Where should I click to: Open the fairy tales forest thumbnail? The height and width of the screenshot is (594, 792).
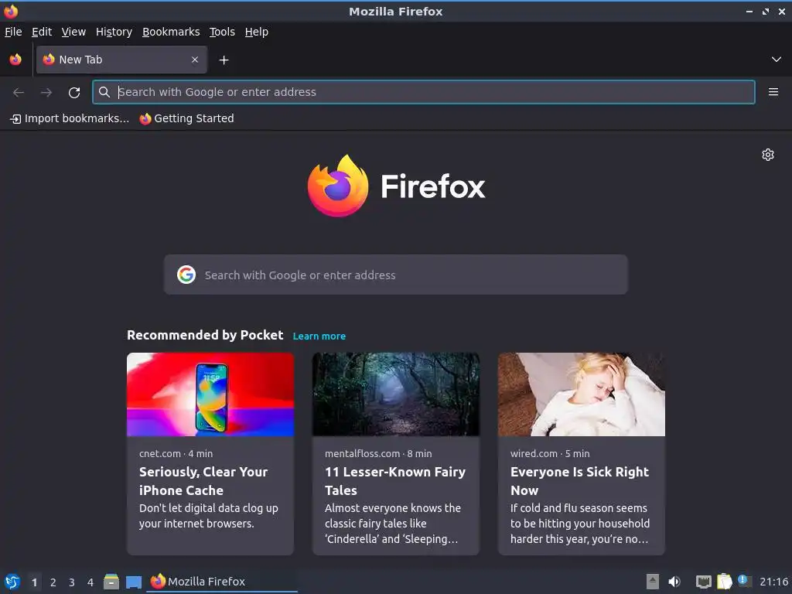click(x=395, y=394)
